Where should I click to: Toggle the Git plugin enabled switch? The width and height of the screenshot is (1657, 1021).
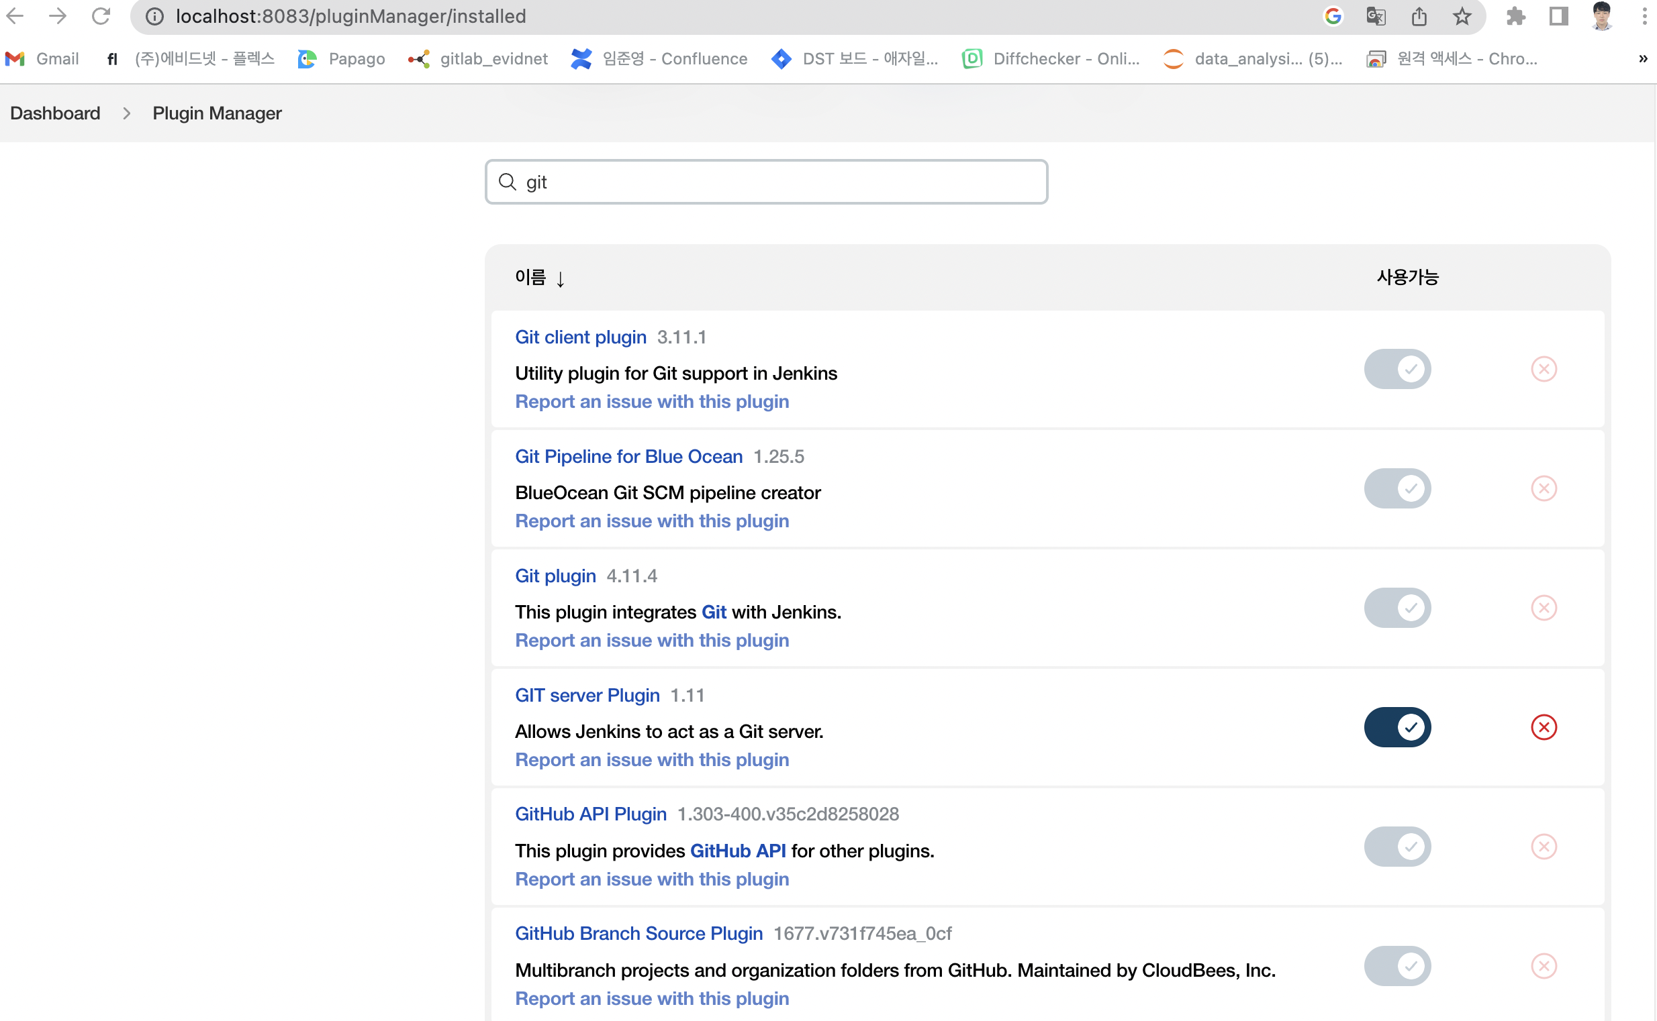point(1396,608)
